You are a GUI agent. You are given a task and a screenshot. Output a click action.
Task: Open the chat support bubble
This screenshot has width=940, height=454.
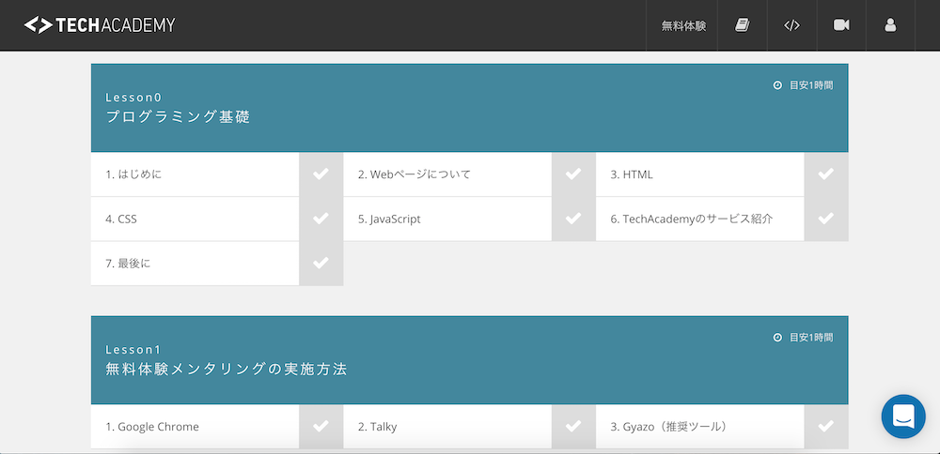tap(903, 416)
